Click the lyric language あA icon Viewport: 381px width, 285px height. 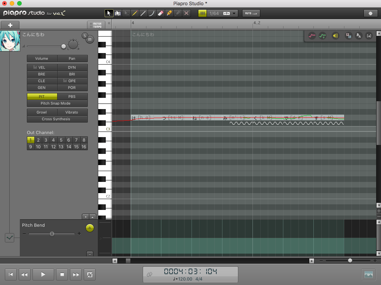click(359, 36)
